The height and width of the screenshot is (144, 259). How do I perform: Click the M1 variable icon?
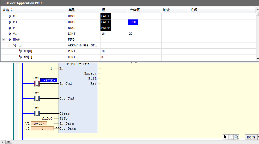coord(10,22)
